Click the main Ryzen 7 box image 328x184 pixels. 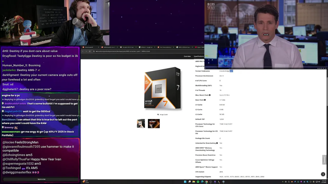click(163, 88)
